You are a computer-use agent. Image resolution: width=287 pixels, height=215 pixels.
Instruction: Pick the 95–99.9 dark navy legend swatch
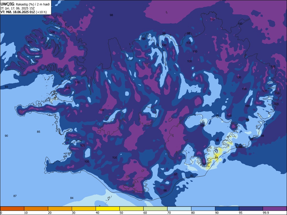tap(251, 209)
